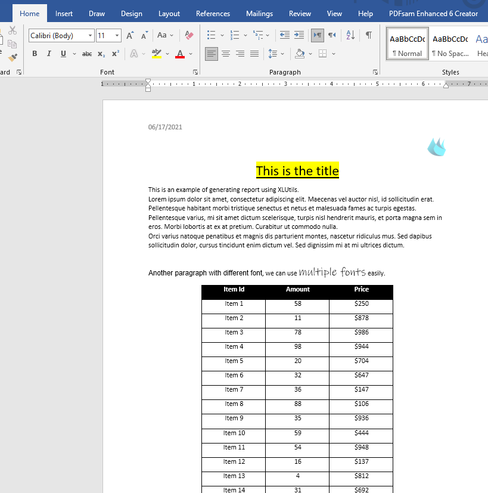Open the Change Case menu
Screen dimensions: 488x493
point(165,35)
